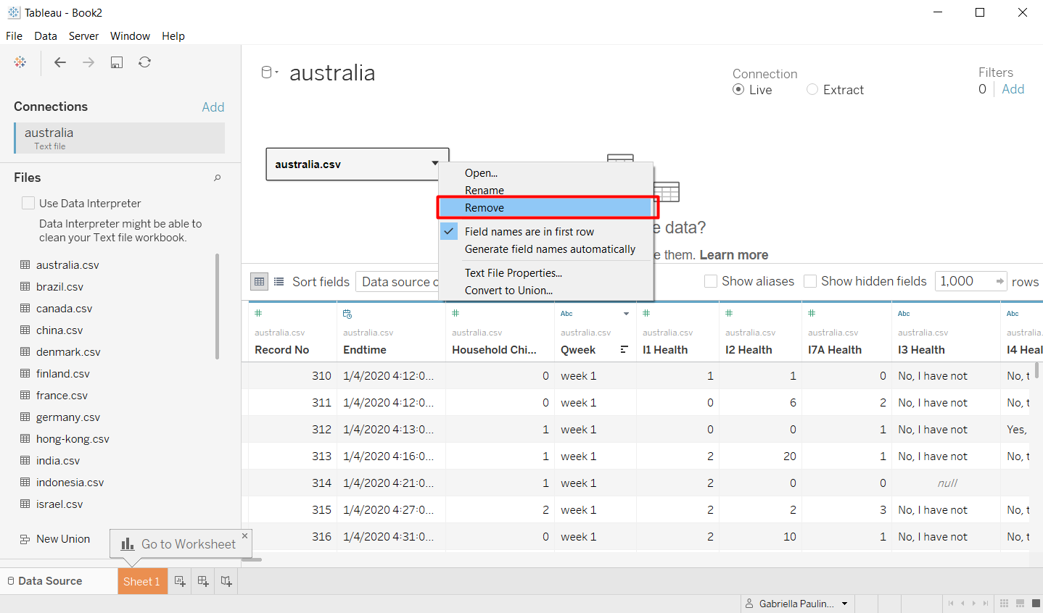The width and height of the screenshot is (1043, 613).
Task: Click the australia.csv table dropdown arrow
Action: (434, 164)
